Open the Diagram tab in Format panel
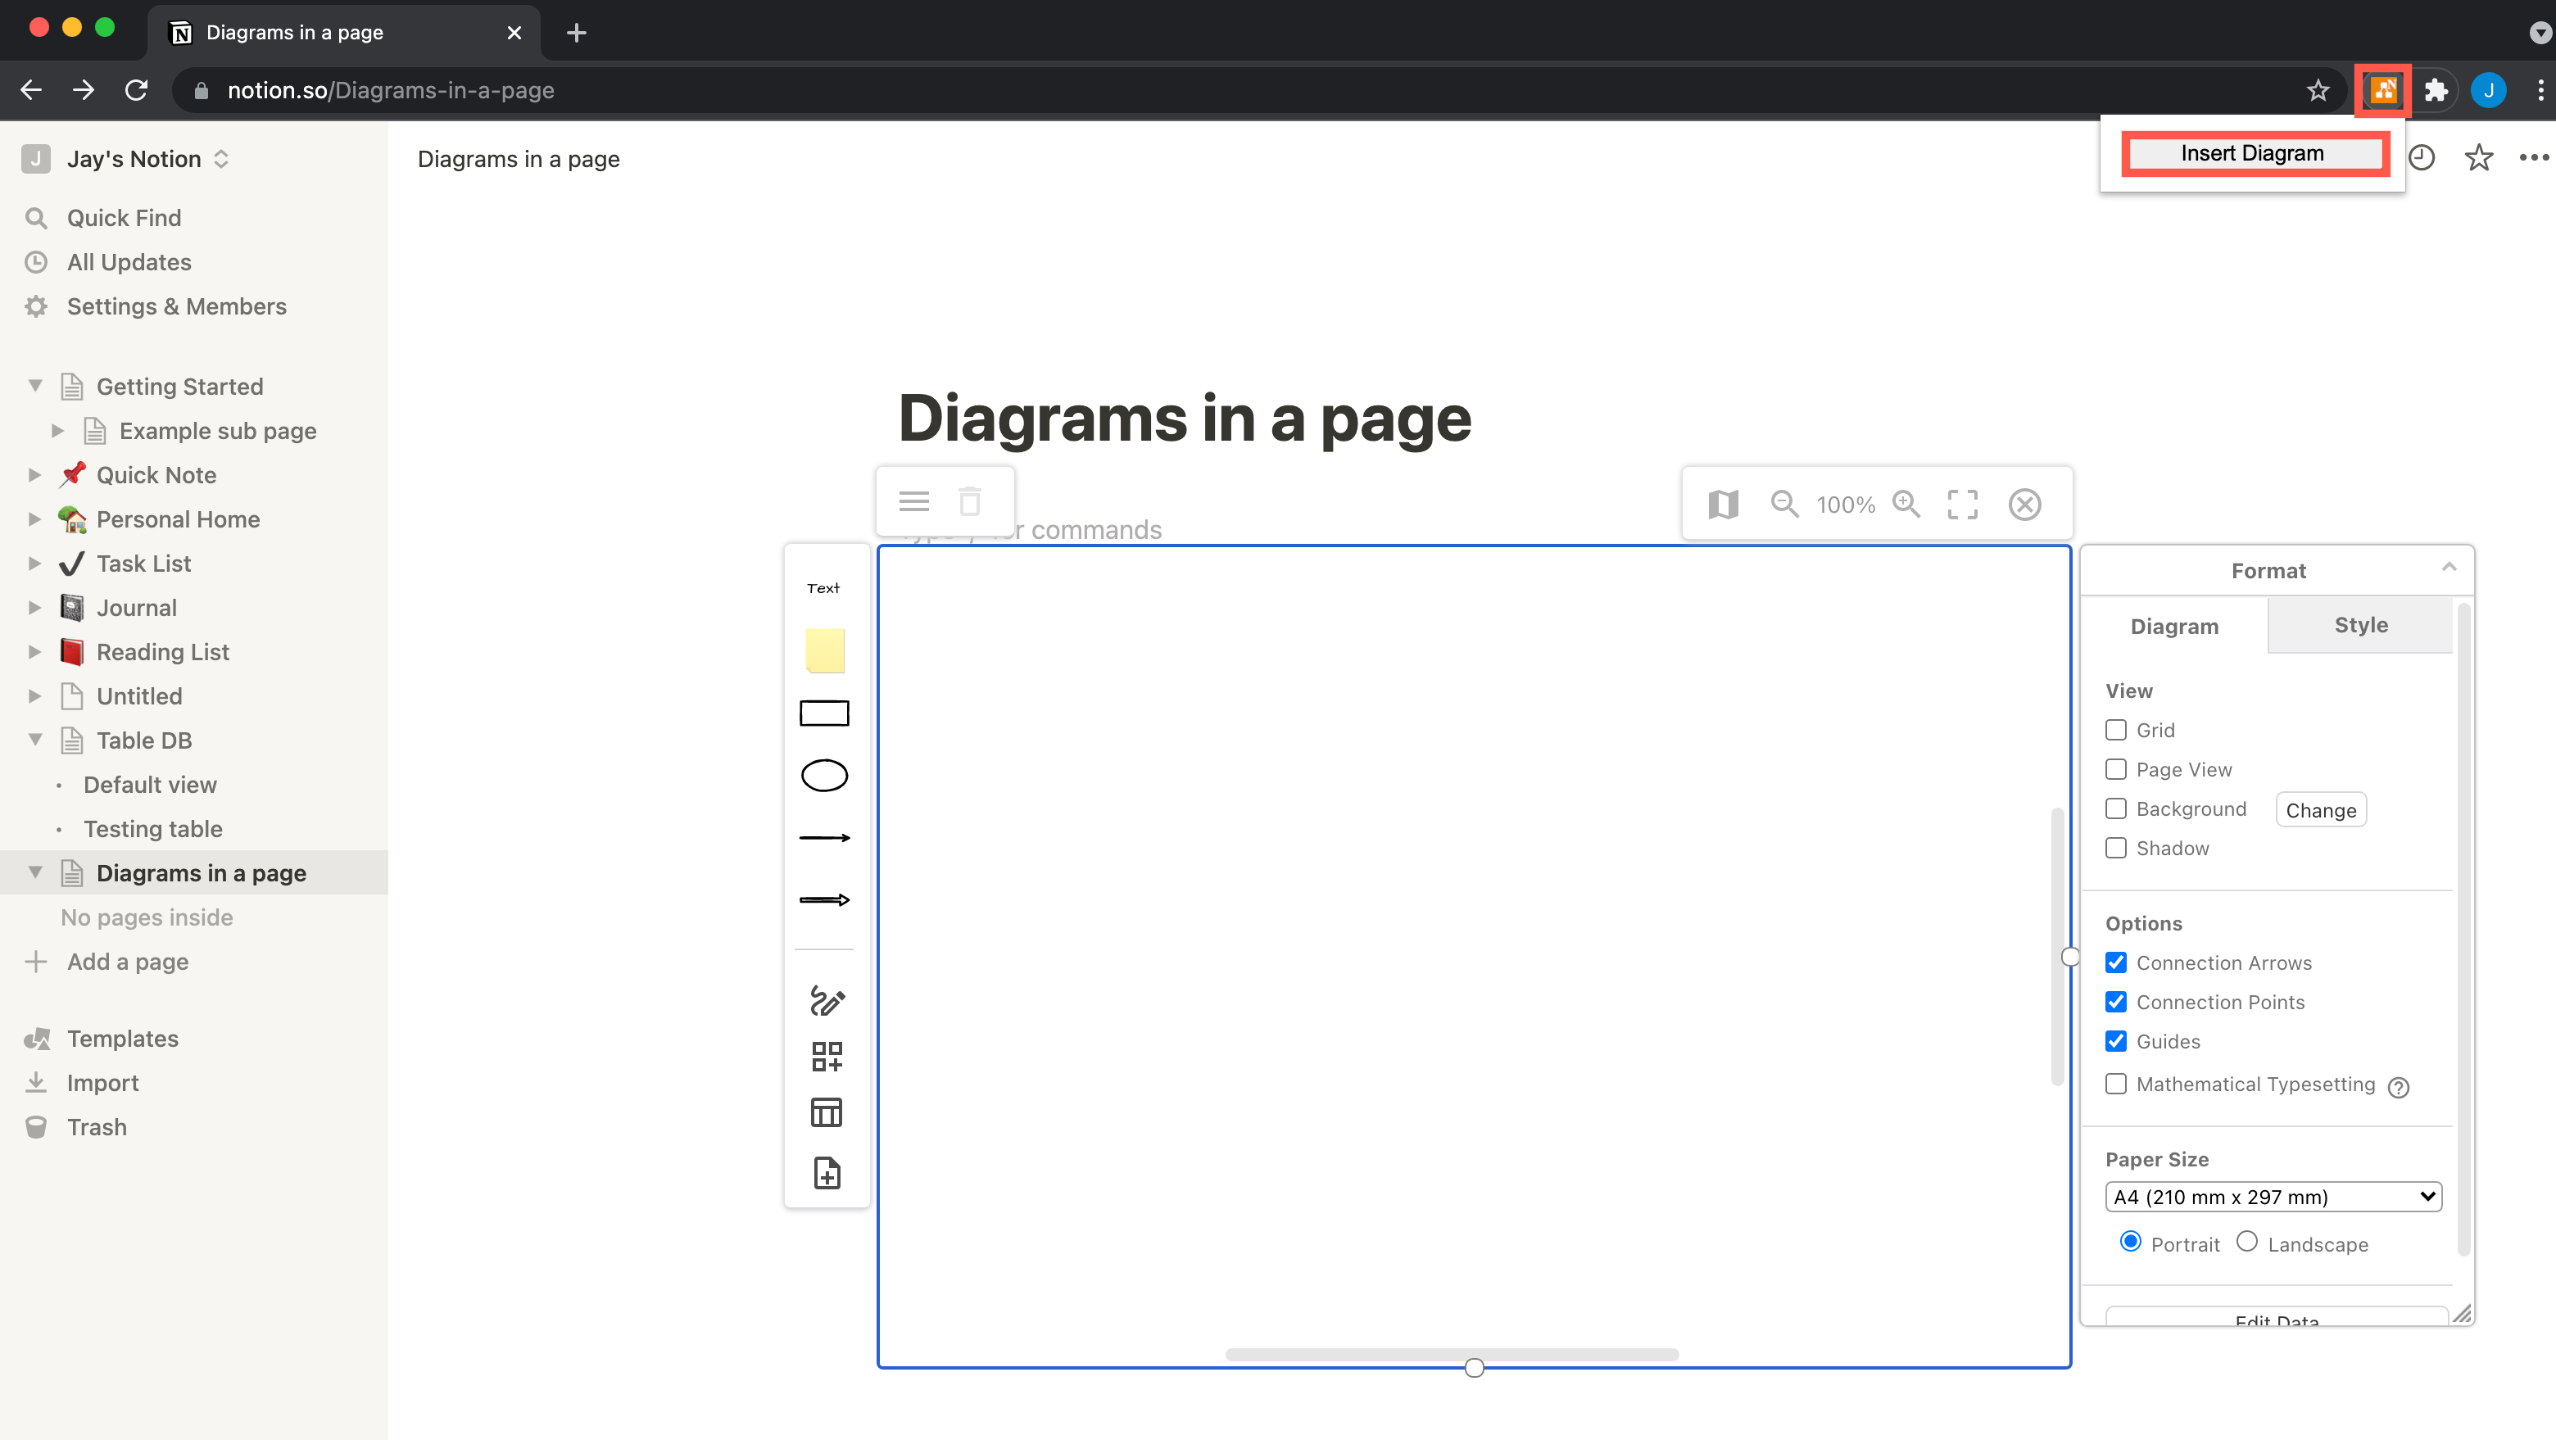 click(2174, 625)
